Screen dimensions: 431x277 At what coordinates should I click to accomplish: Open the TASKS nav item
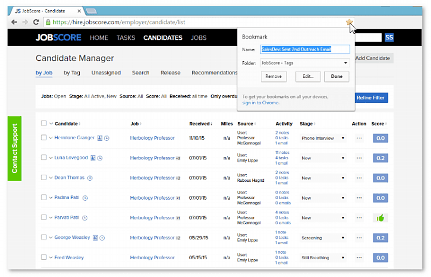click(x=126, y=38)
